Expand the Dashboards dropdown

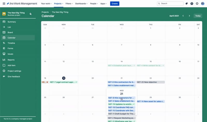coord(81,4)
